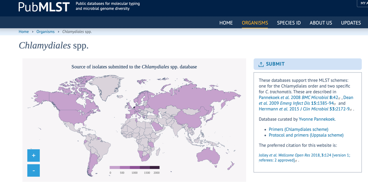Click the Organisms breadcrumb link
368x189 pixels.
tap(45, 32)
